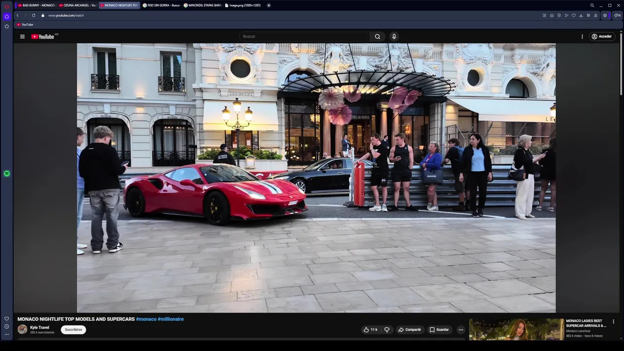Open history clock in Opera sidebar
This screenshot has width=624, height=351.
coord(7,327)
